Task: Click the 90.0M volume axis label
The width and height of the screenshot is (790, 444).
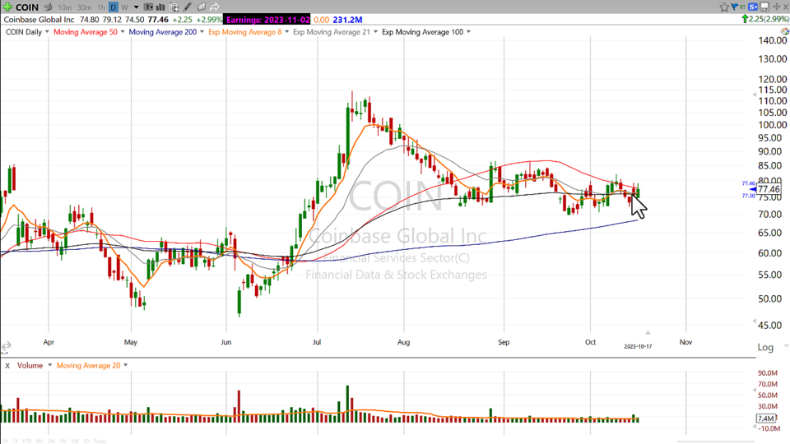Action: 768,373
